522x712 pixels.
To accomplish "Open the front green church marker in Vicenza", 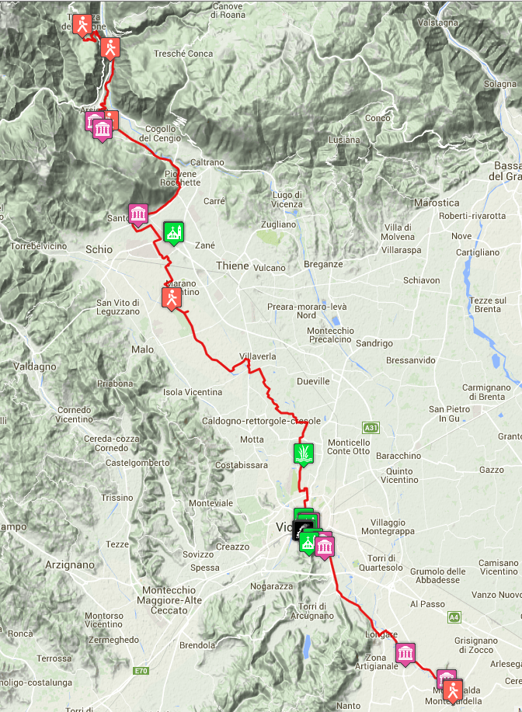I will [x=308, y=542].
